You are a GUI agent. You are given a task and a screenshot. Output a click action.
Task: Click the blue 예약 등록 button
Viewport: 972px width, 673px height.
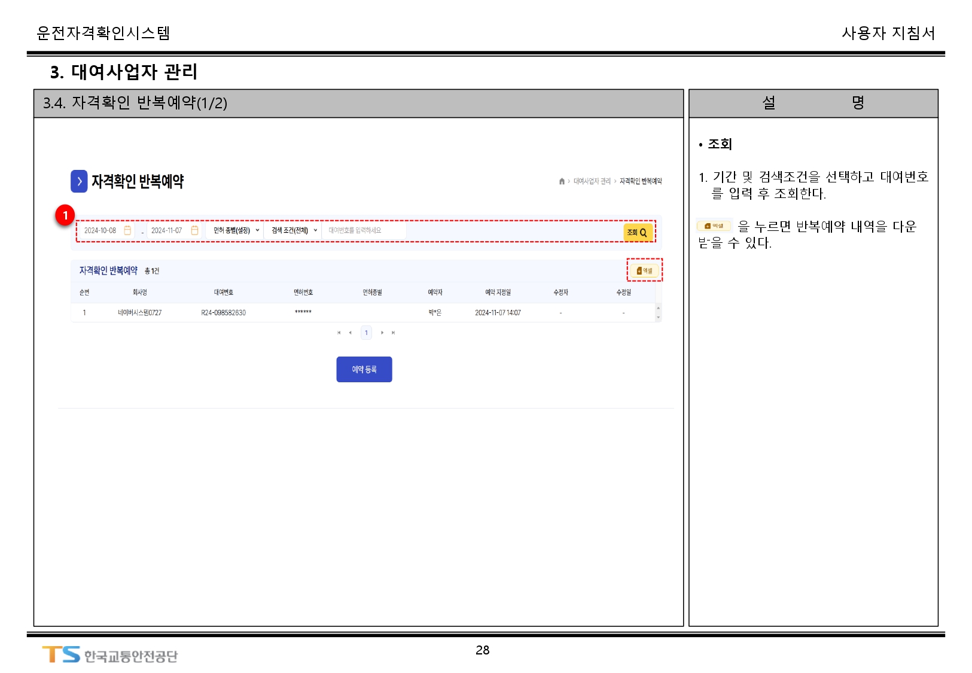[x=364, y=369]
